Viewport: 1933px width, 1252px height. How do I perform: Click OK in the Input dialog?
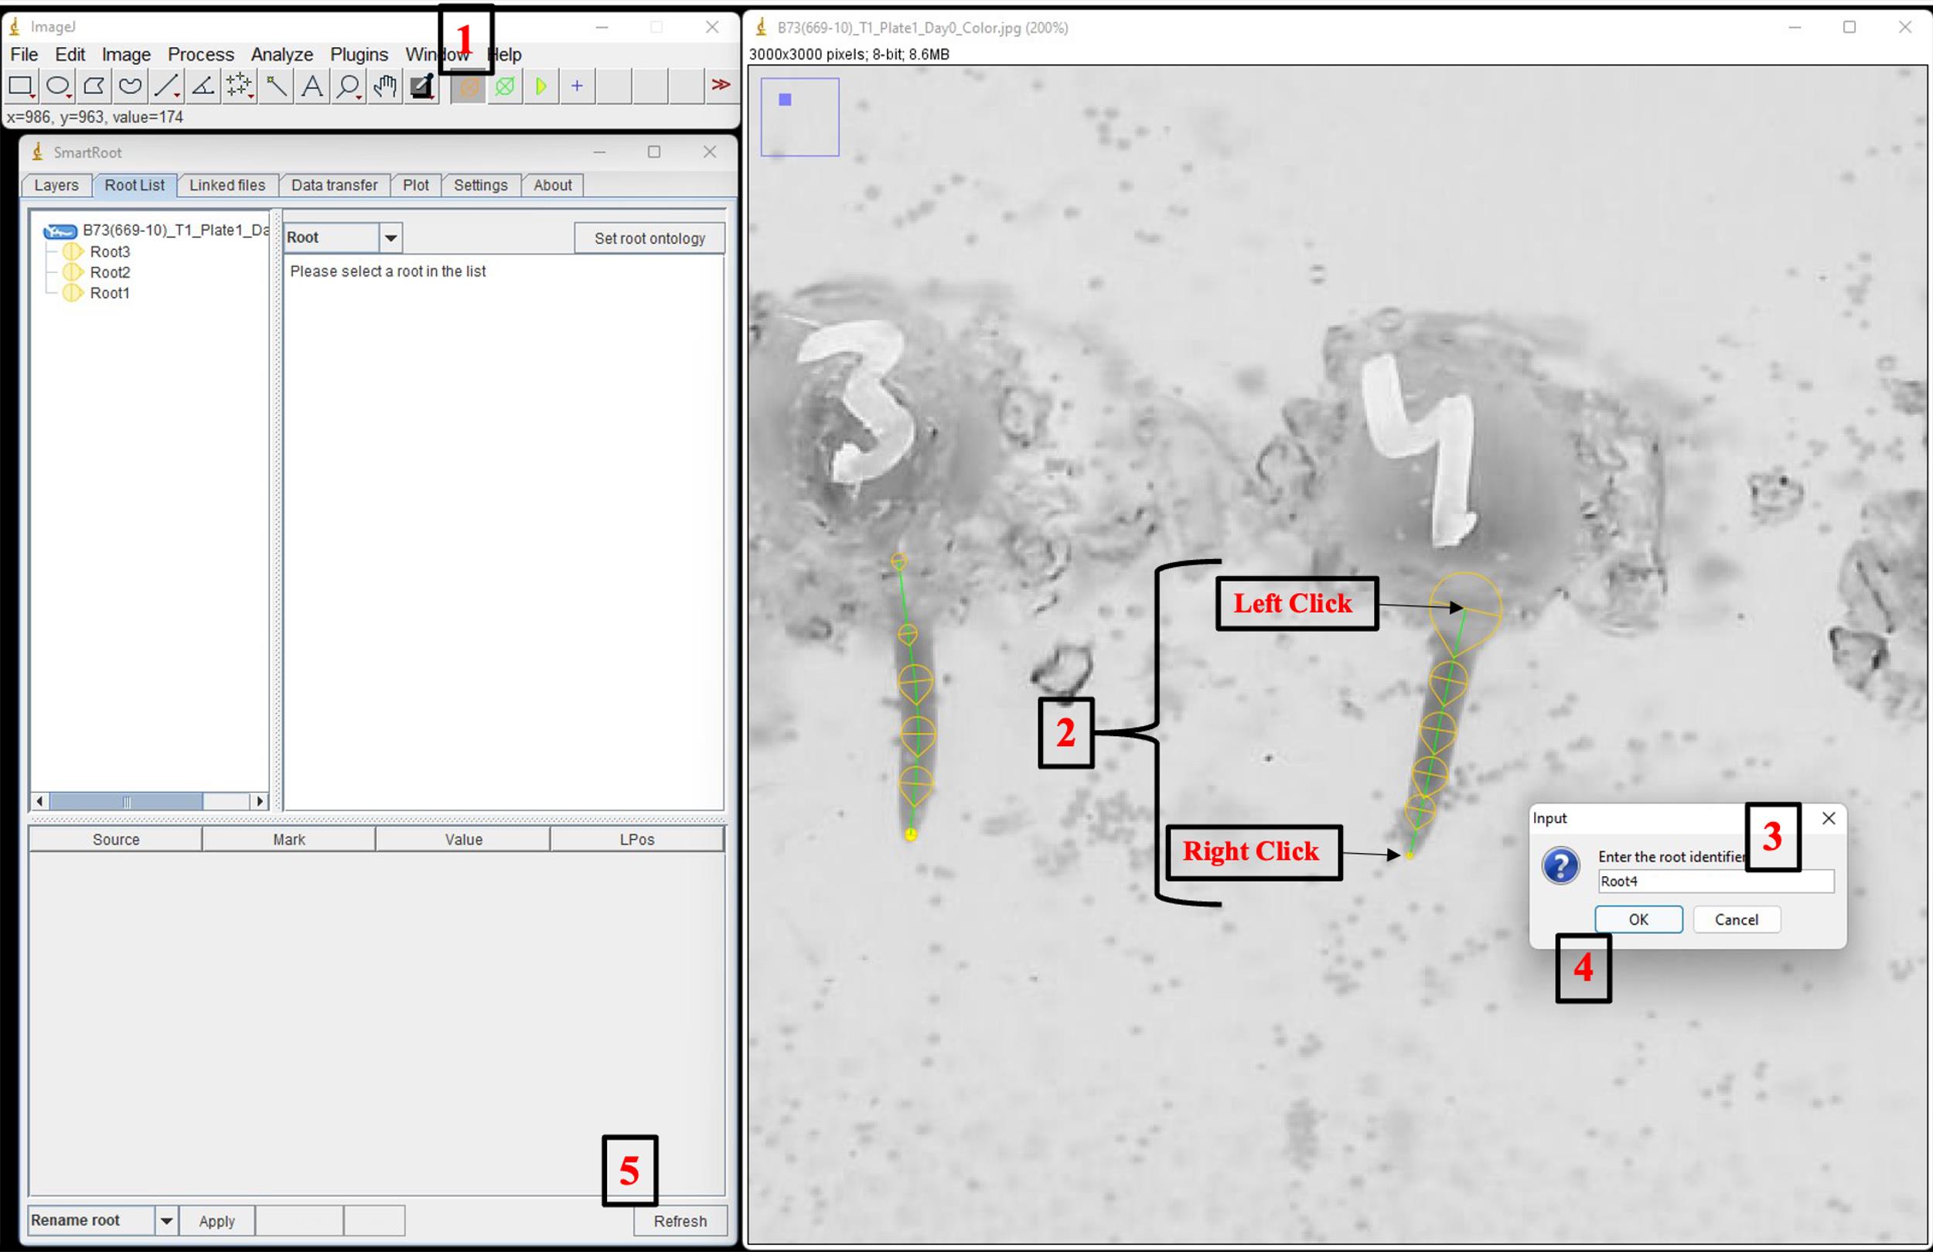click(1638, 919)
